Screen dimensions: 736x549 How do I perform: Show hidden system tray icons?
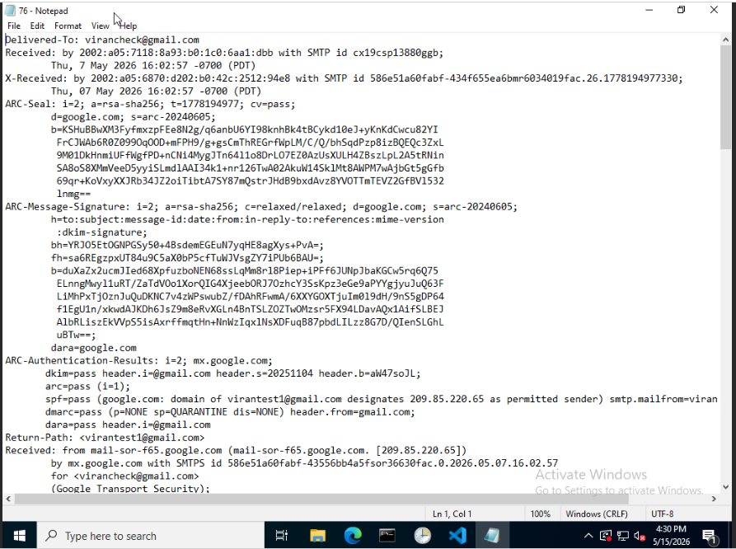(x=588, y=535)
